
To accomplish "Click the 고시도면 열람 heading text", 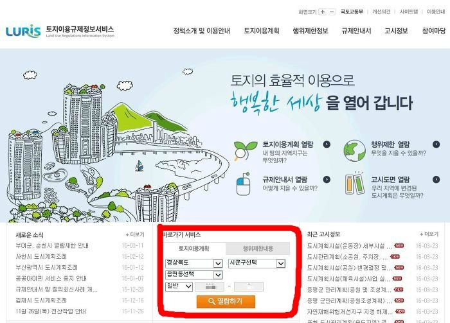I will [x=390, y=179].
